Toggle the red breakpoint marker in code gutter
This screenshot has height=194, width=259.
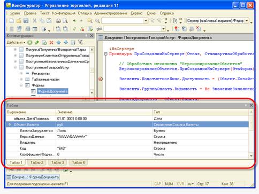point(101,79)
